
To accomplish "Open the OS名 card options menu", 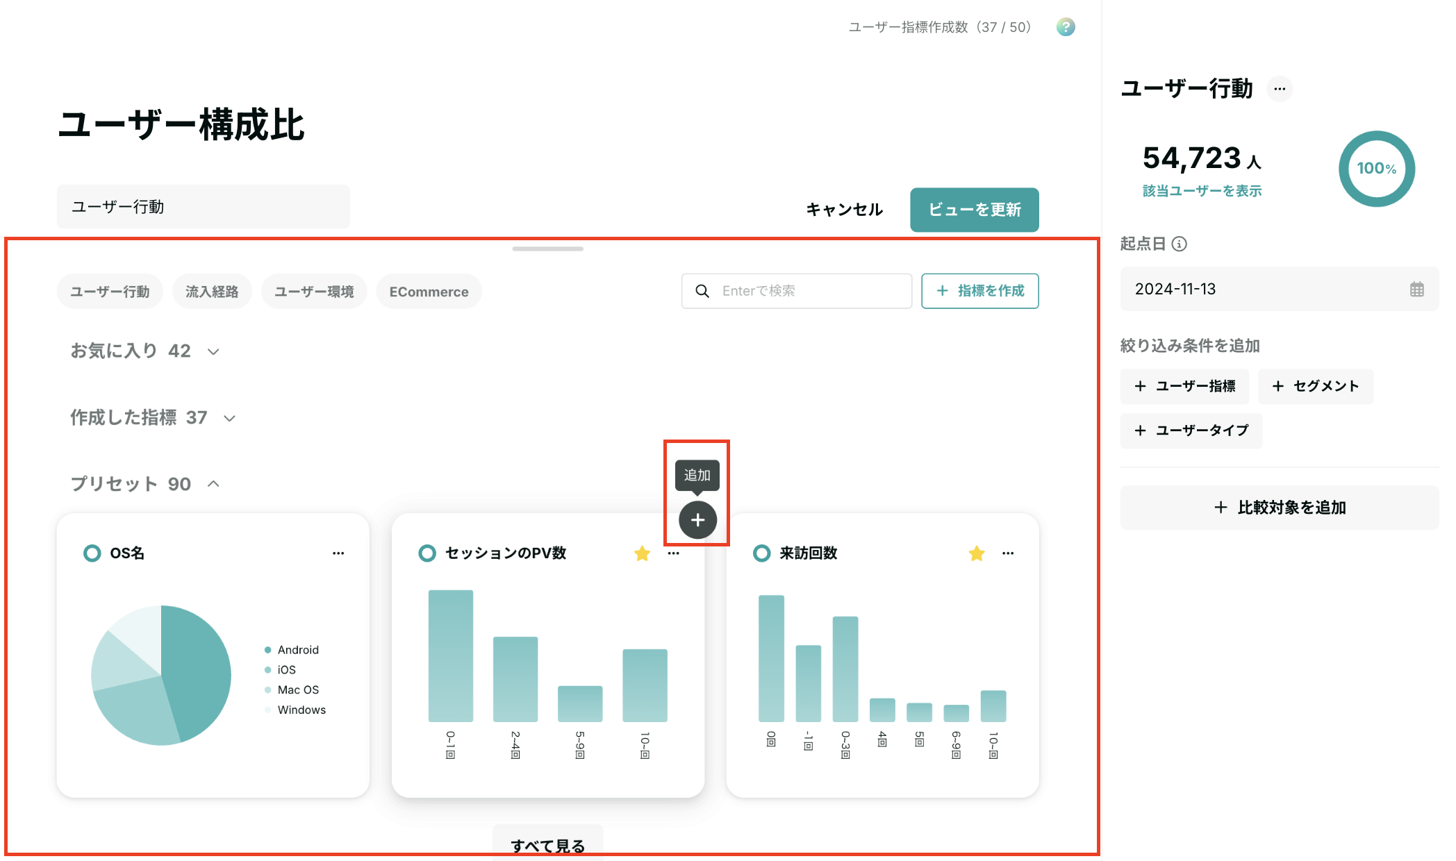I will pos(338,553).
